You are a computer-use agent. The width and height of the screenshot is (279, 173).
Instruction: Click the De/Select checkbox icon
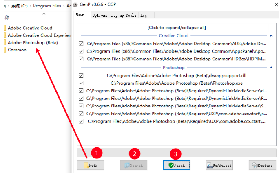pyautogui.click(x=209, y=165)
